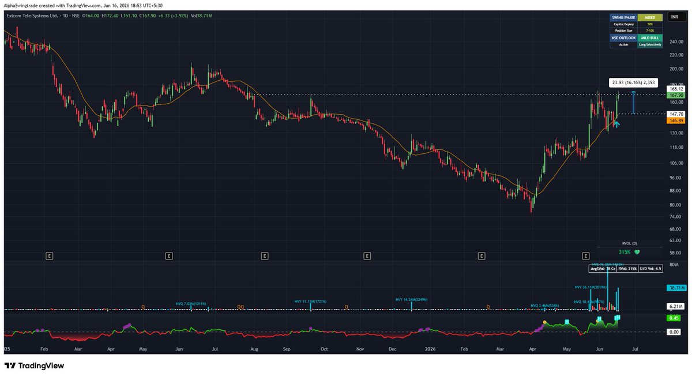Click the HVY 11.13M(1721%) volume label
Image resolution: width=692 pixels, height=377 pixels.
coord(310,301)
